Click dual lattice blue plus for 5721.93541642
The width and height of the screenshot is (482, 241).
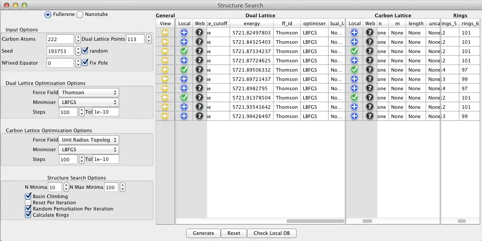pos(184,107)
